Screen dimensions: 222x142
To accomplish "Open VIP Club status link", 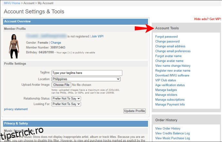I will (165, 80).
